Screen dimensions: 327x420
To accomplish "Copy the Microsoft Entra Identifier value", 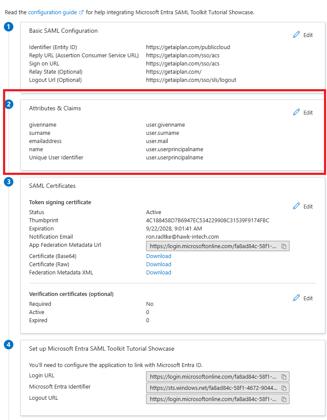I will tap(284, 388).
